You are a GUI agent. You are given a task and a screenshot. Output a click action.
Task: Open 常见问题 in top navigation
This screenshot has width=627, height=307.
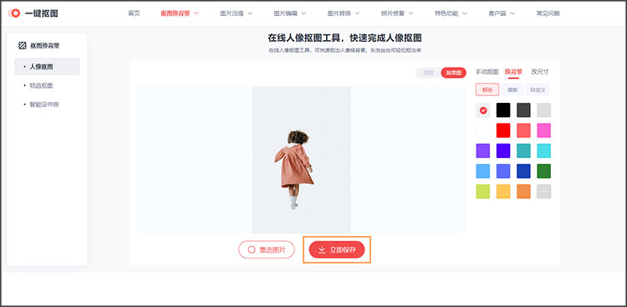click(x=548, y=13)
